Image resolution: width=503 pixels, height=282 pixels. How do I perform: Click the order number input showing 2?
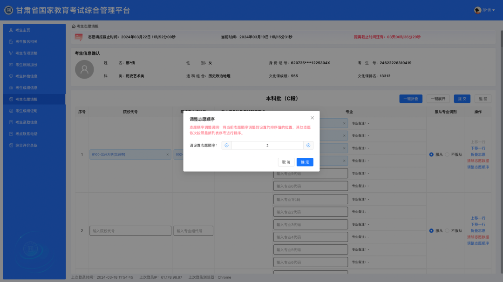pyautogui.click(x=268, y=145)
